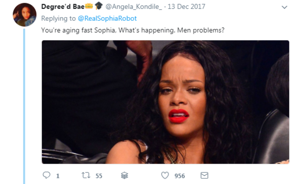Click the graduation cap emoji in the name
The height and width of the screenshot is (184, 301).
[99, 6]
